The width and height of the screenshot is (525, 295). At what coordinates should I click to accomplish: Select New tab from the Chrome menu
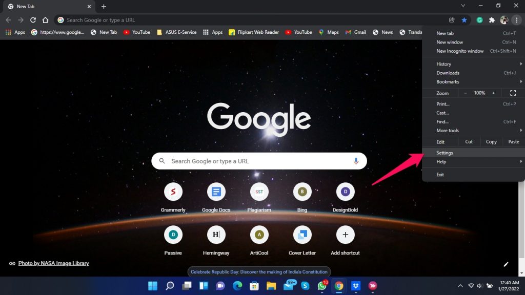(x=473, y=33)
